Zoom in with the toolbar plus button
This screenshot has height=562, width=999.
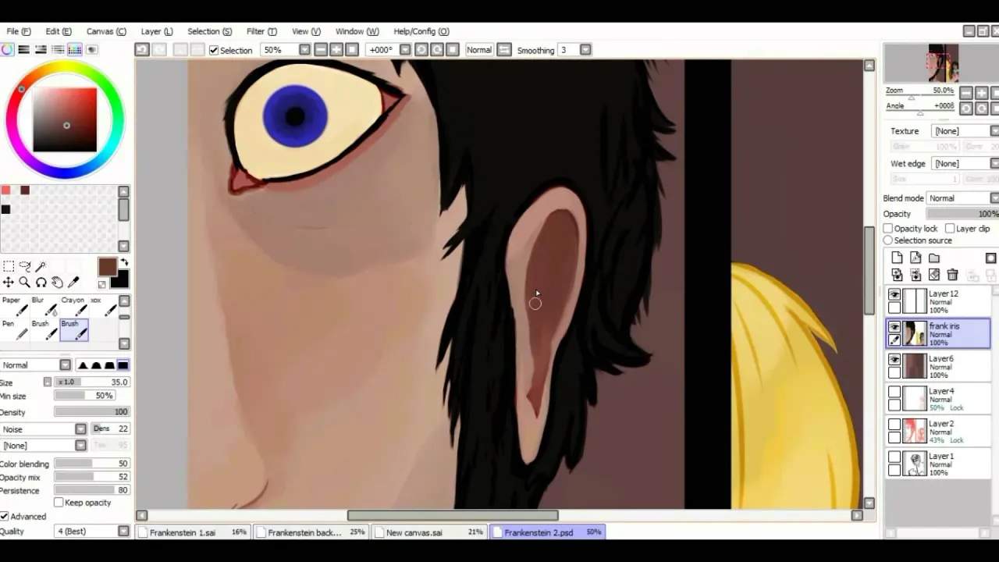[336, 50]
